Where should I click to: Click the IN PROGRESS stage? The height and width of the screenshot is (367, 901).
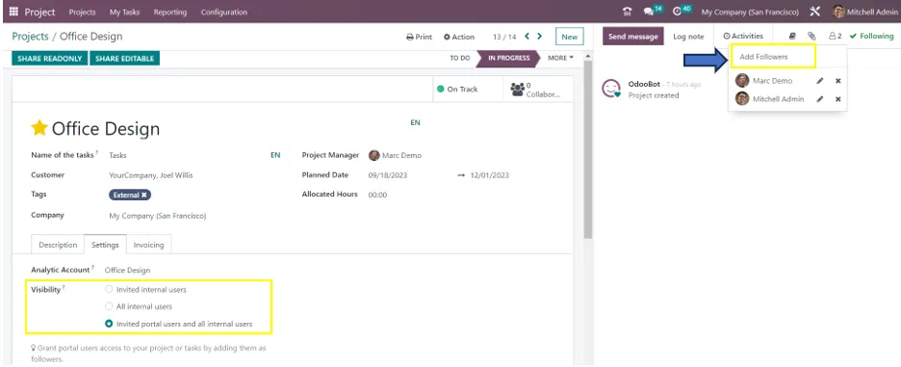point(508,58)
